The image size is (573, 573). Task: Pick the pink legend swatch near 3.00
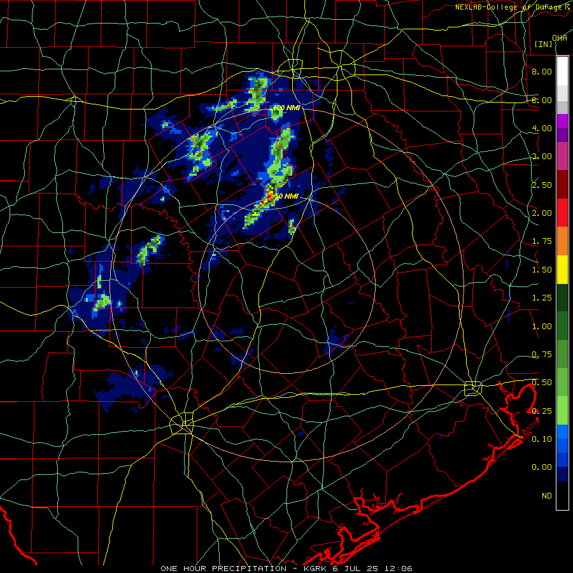click(x=562, y=156)
